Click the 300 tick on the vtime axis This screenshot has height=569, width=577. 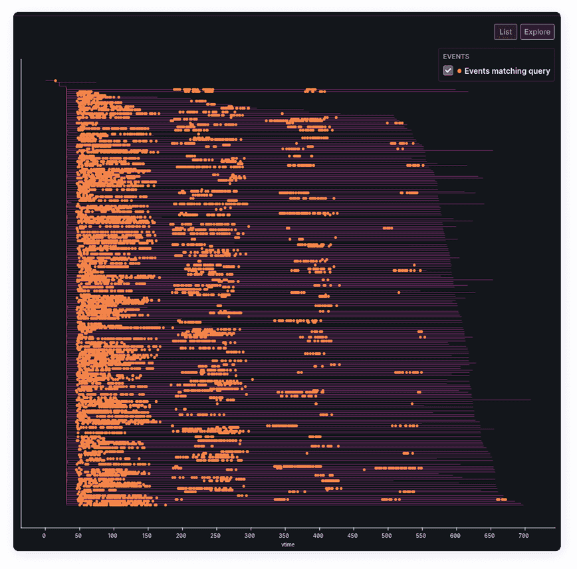pyautogui.click(x=250, y=535)
